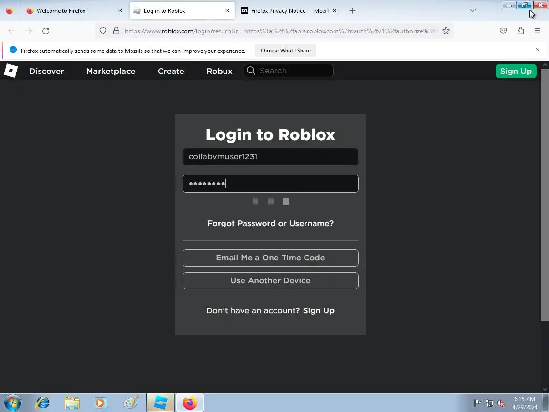Image resolution: width=549 pixels, height=412 pixels.
Task: Click the search magnifier icon on Roblox
Action: (251, 71)
